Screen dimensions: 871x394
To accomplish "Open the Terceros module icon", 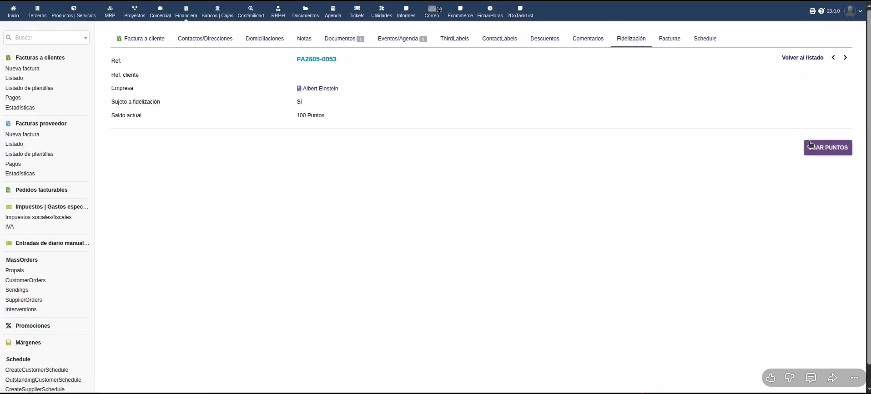I will (37, 8).
